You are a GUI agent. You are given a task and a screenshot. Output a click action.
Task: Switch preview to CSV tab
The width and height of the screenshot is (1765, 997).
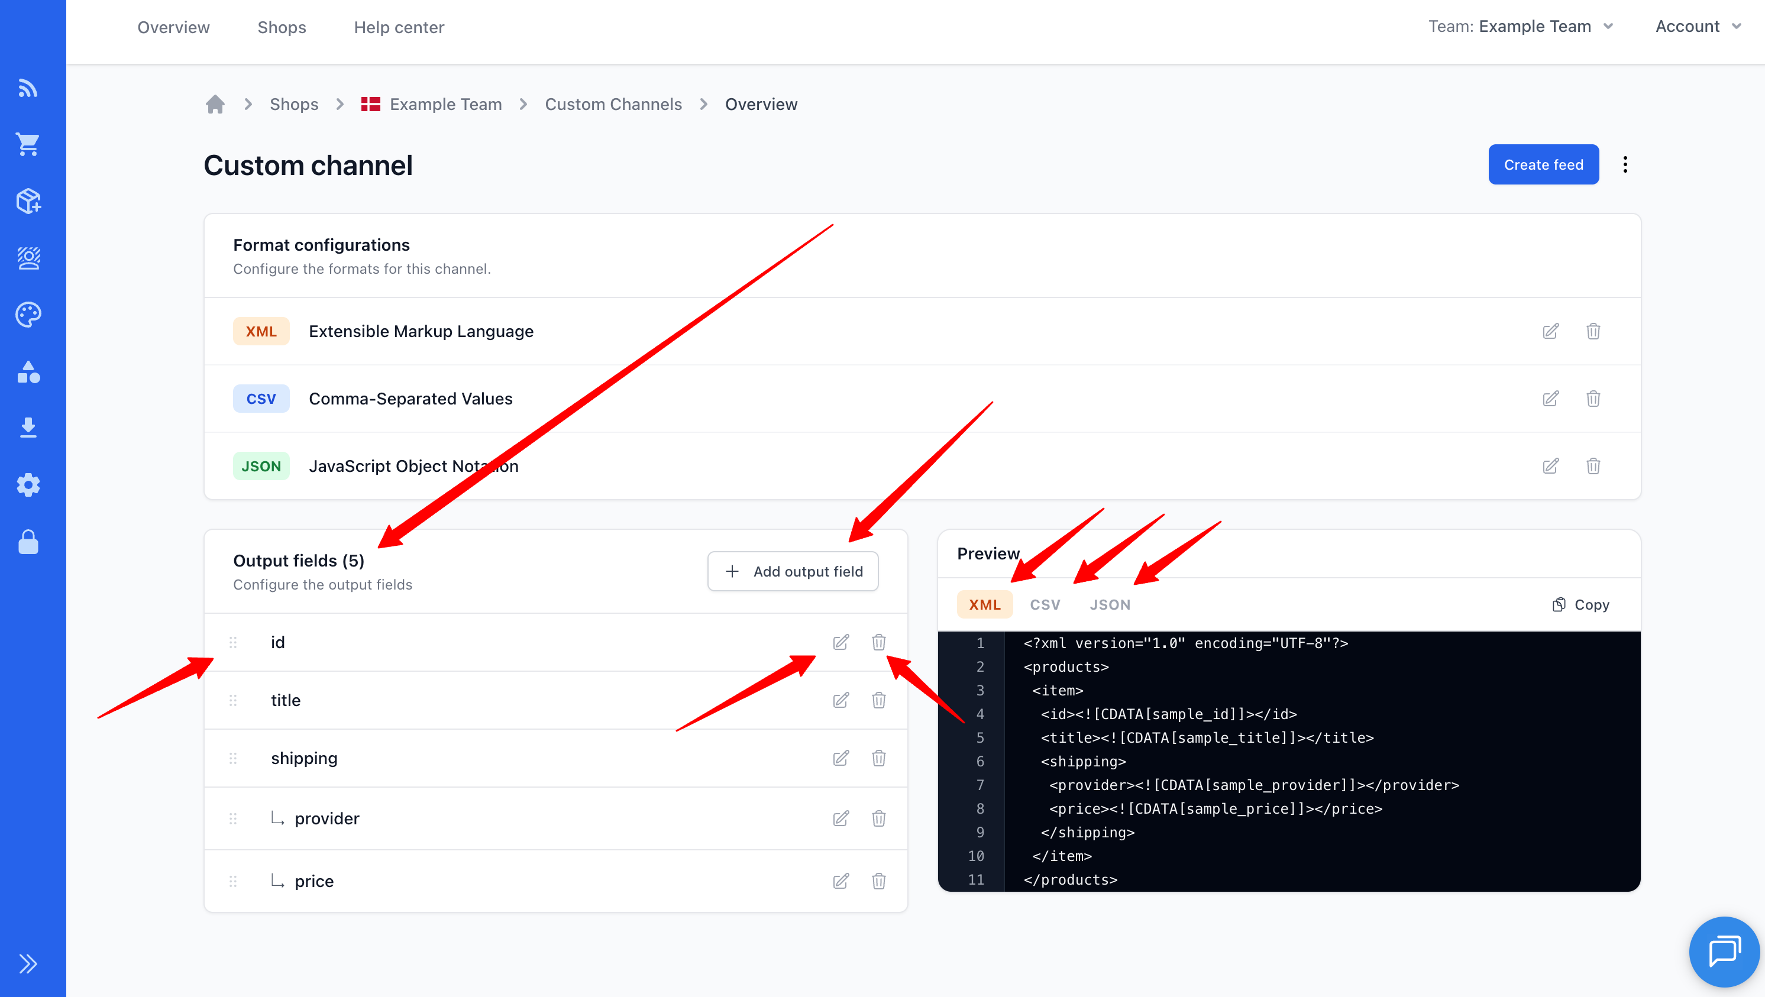click(x=1045, y=604)
